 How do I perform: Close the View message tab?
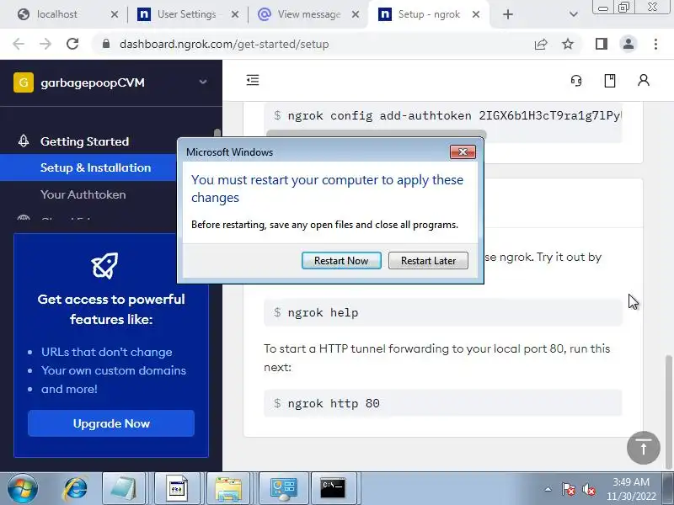[355, 14]
